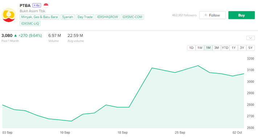Select the 1D time range
This screenshot has width=258, height=139.
pos(191,48)
